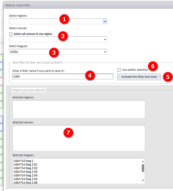Viewport: 173px width, 191px height.
Task: Select USM F14 Steg 1 league
Action: click(x=23, y=161)
